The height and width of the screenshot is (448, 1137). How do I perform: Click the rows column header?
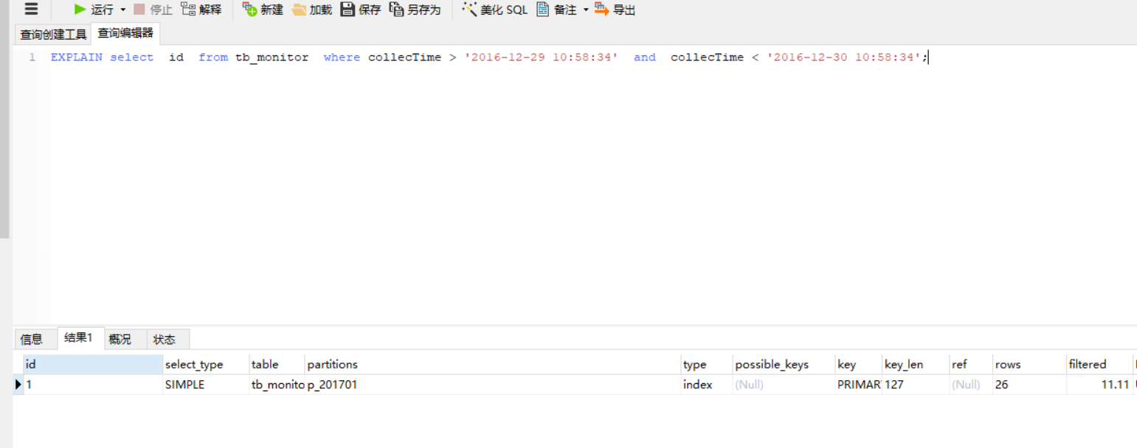coord(1029,364)
